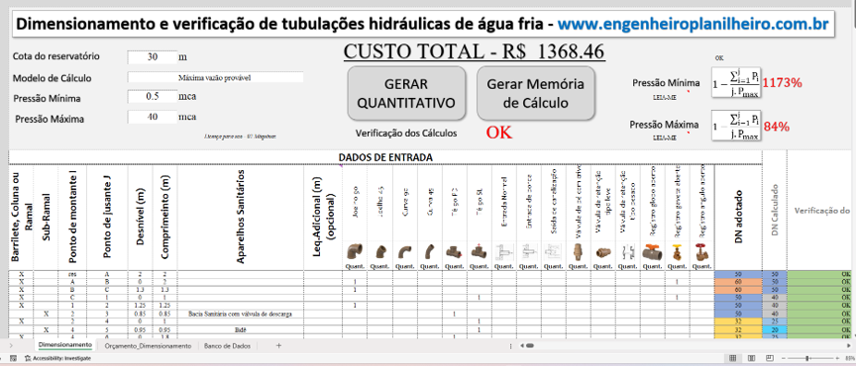Switch to Orçamento_Dimensionamento sheet tab

point(148,346)
